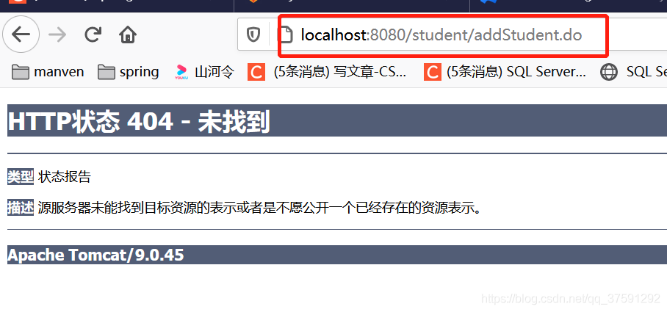Click the blog.csdn.net watermark text
Image resolution: width=667 pixels, height=312 pixels.
point(571,299)
